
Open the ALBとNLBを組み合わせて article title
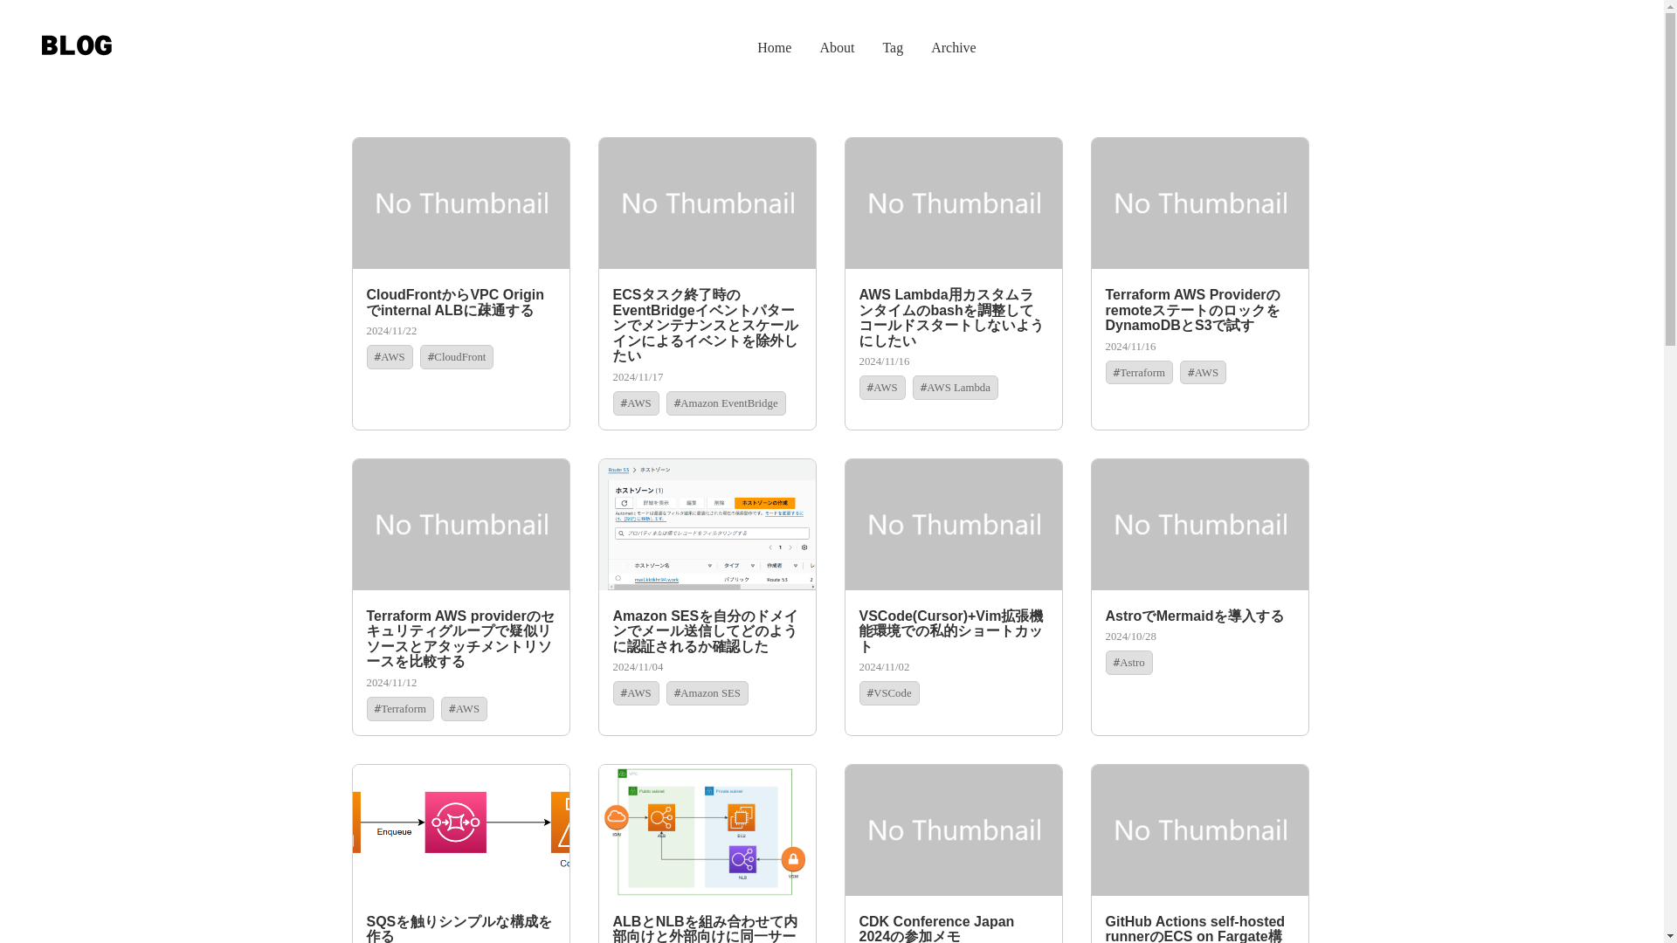(x=706, y=929)
